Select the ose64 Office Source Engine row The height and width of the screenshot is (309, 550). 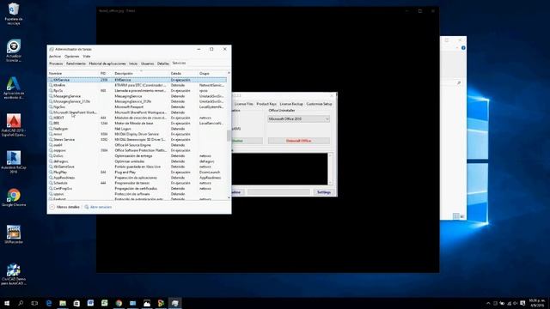tap(137, 145)
